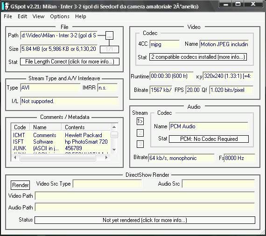This screenshot has height=236, width=266.
Task: Click the I/L field Not supported
Action: click(70, 101)
